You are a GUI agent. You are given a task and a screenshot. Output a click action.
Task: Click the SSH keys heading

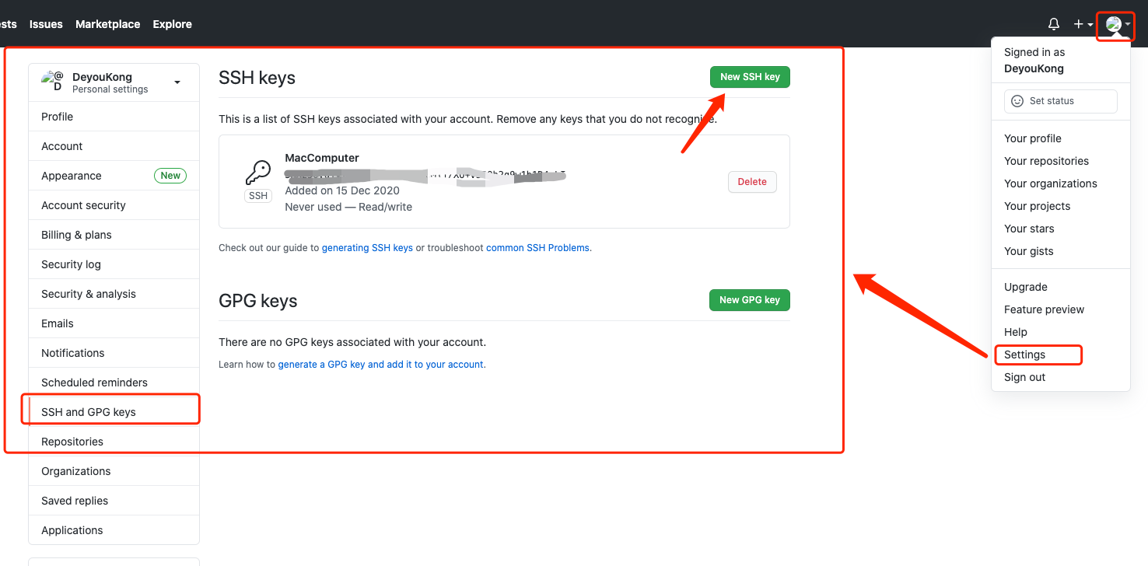tap(257, 78)
